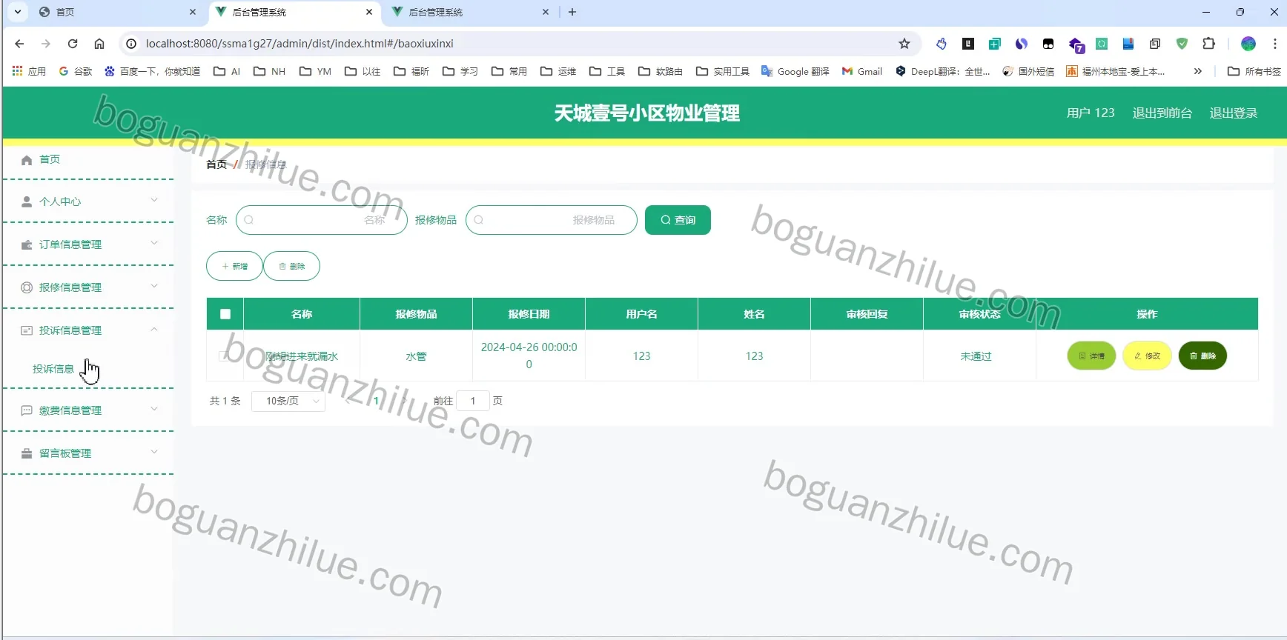Collapse the 投诉信息管理 menu chevron
This screenshot has width=1287, height=640.
154,329
